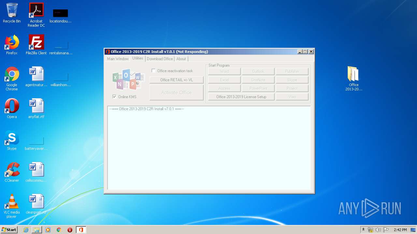Open the volume tray icon
Viewport: 417px width, 234px height.
point(378,230)
